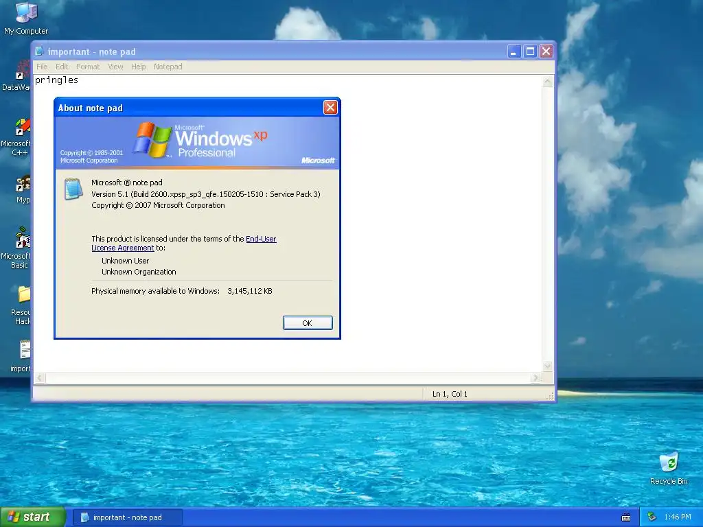
Task: Click the Windows XP Professional banner logo
Action: coord(200,140)
